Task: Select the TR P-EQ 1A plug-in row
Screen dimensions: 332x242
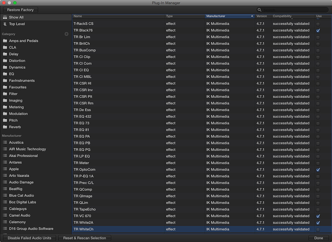Action: point(202,176)
